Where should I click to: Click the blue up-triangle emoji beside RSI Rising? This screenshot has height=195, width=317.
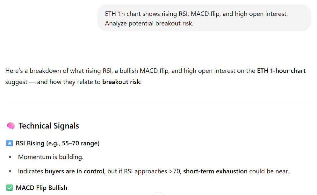click(x=10, y=143)
